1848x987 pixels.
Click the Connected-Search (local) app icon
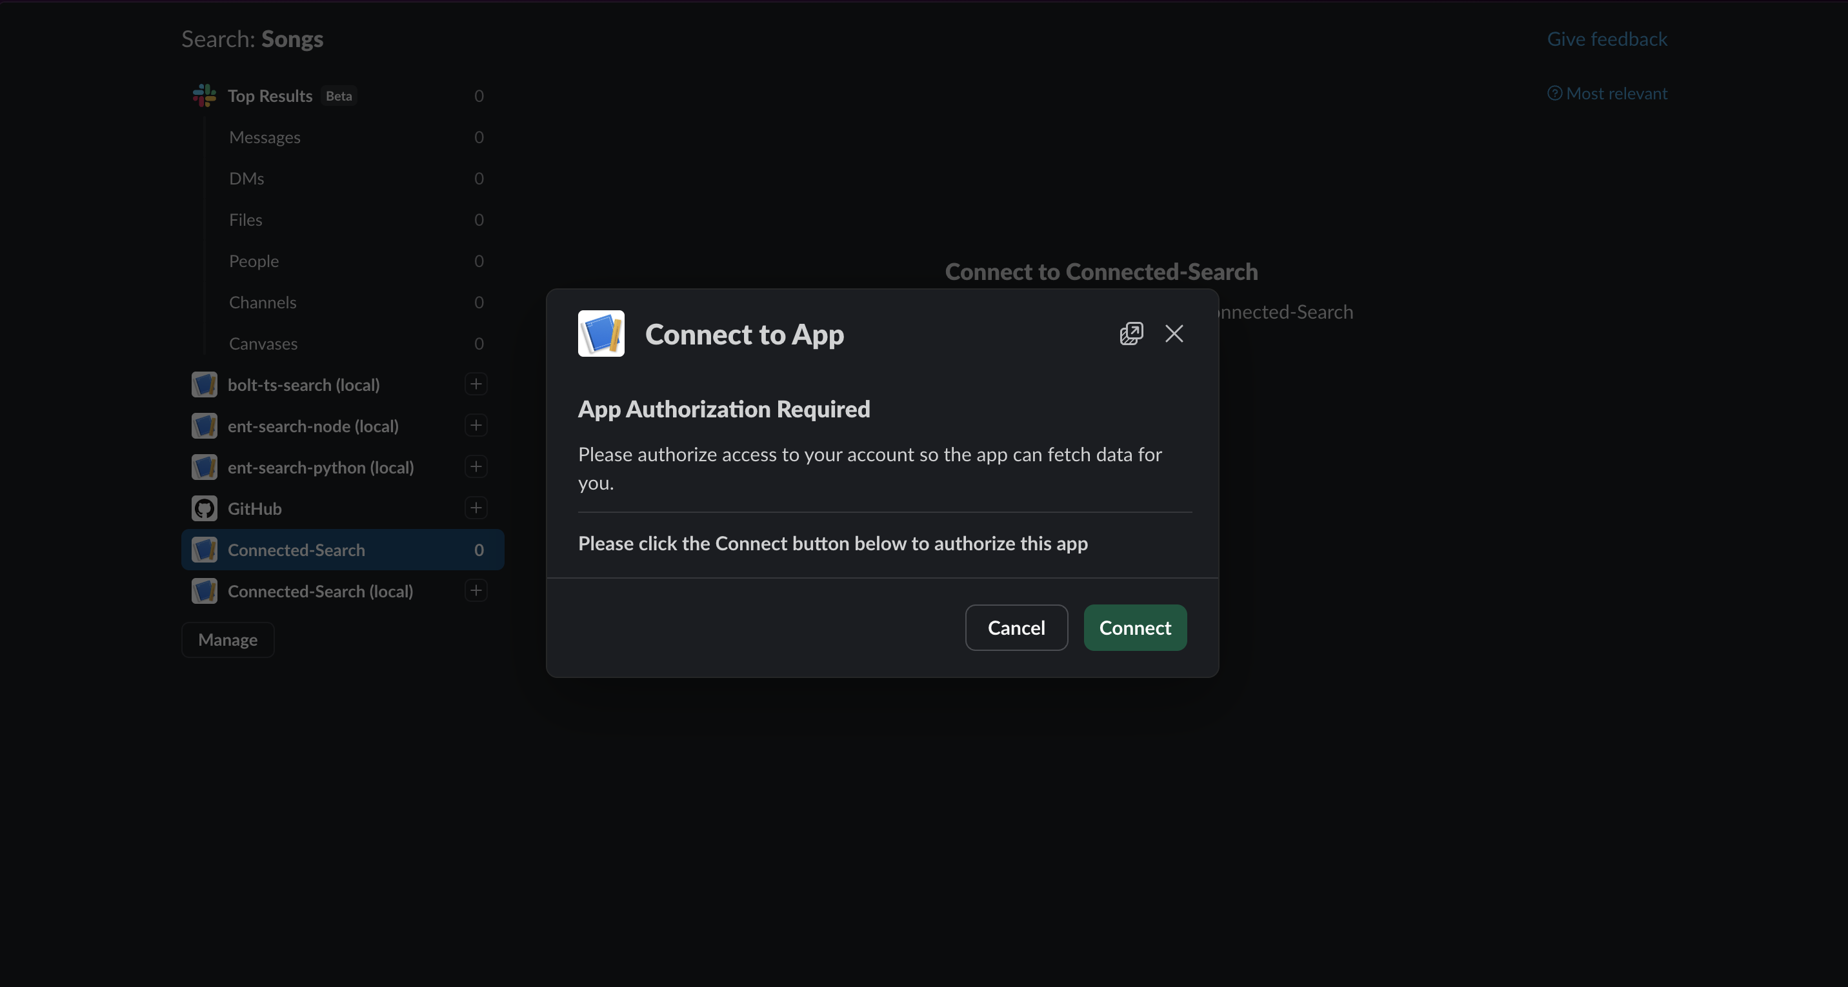click(x=204, y=591)
